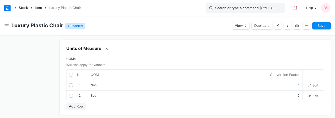
Task: Collapse the Units of Measure section
Action: pos(106,49)
